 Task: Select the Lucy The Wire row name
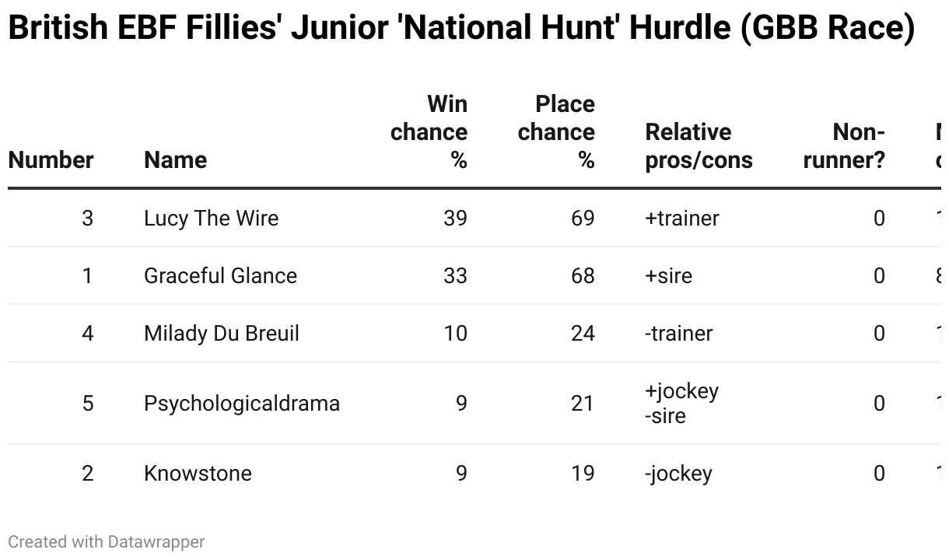[x=211, y=219]
